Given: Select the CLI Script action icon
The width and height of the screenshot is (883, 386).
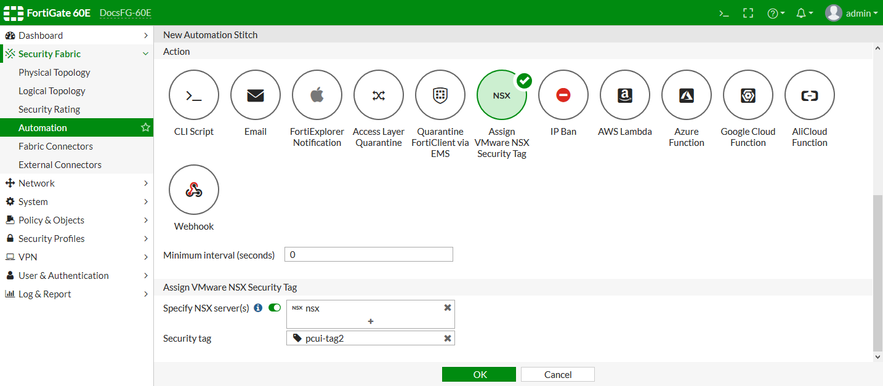Looking at the screenshot, I should tap(194, 95).
